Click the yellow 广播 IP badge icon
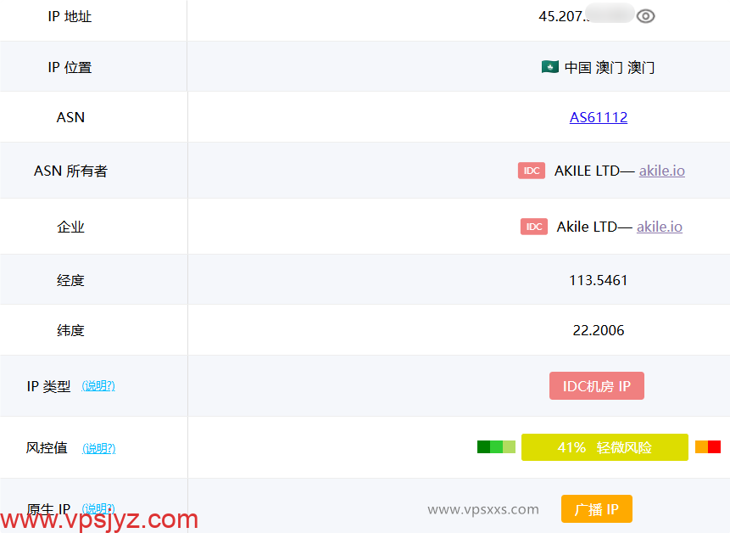 tap(596, 508)
